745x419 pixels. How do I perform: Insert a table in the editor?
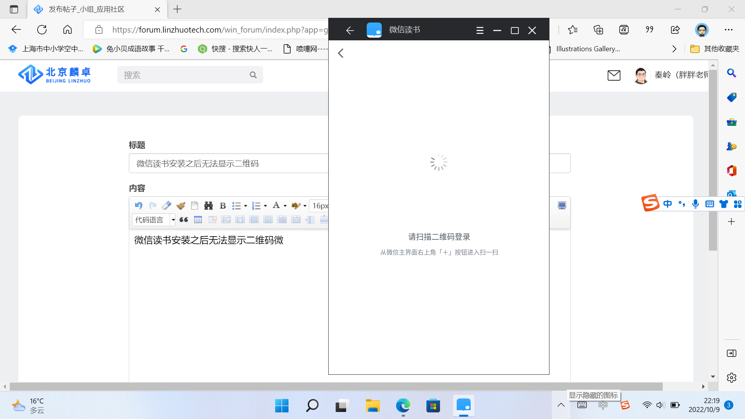(x=198, y=220)
